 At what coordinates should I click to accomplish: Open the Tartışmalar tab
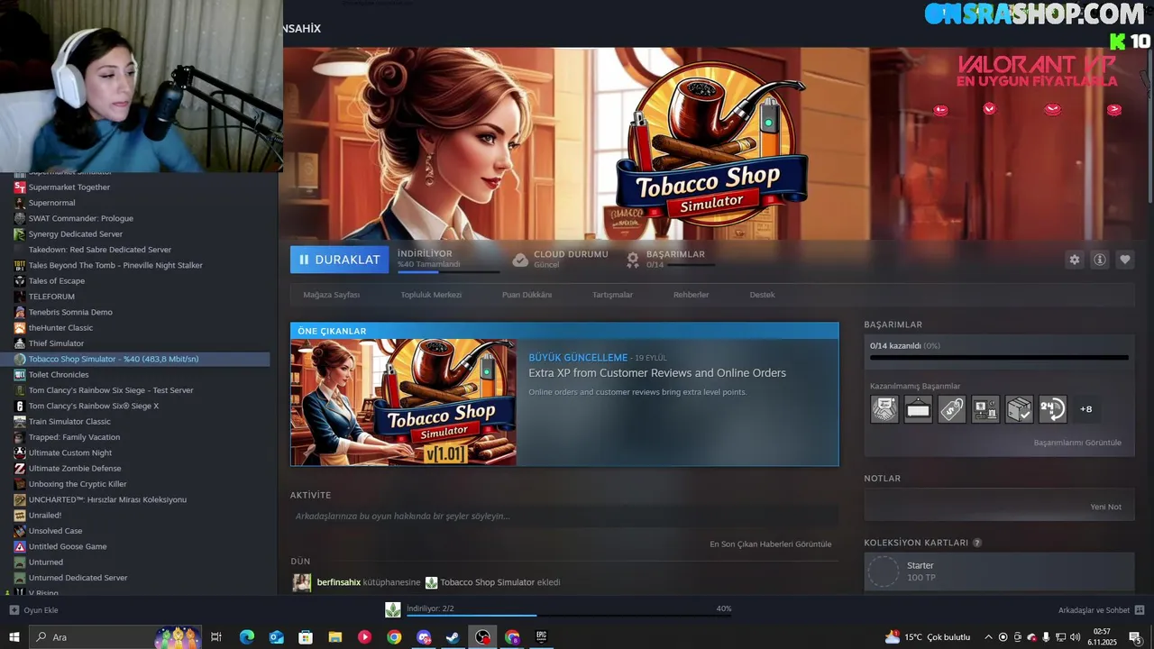tap(612, 295)
